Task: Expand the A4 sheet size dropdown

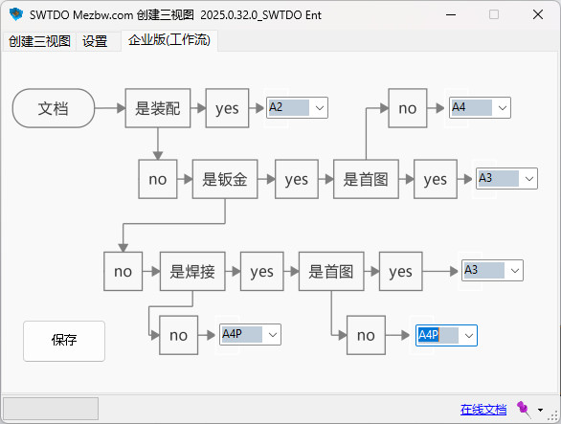Action: 503,108
